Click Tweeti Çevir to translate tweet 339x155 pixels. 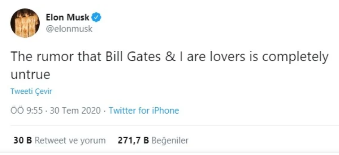pos(32,92)
